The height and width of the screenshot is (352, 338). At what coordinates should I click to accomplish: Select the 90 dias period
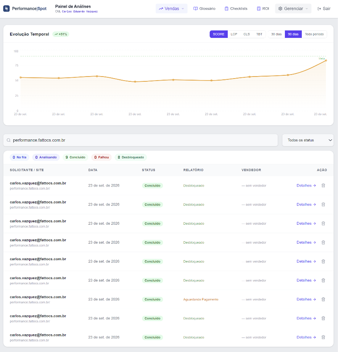[293, 34]
